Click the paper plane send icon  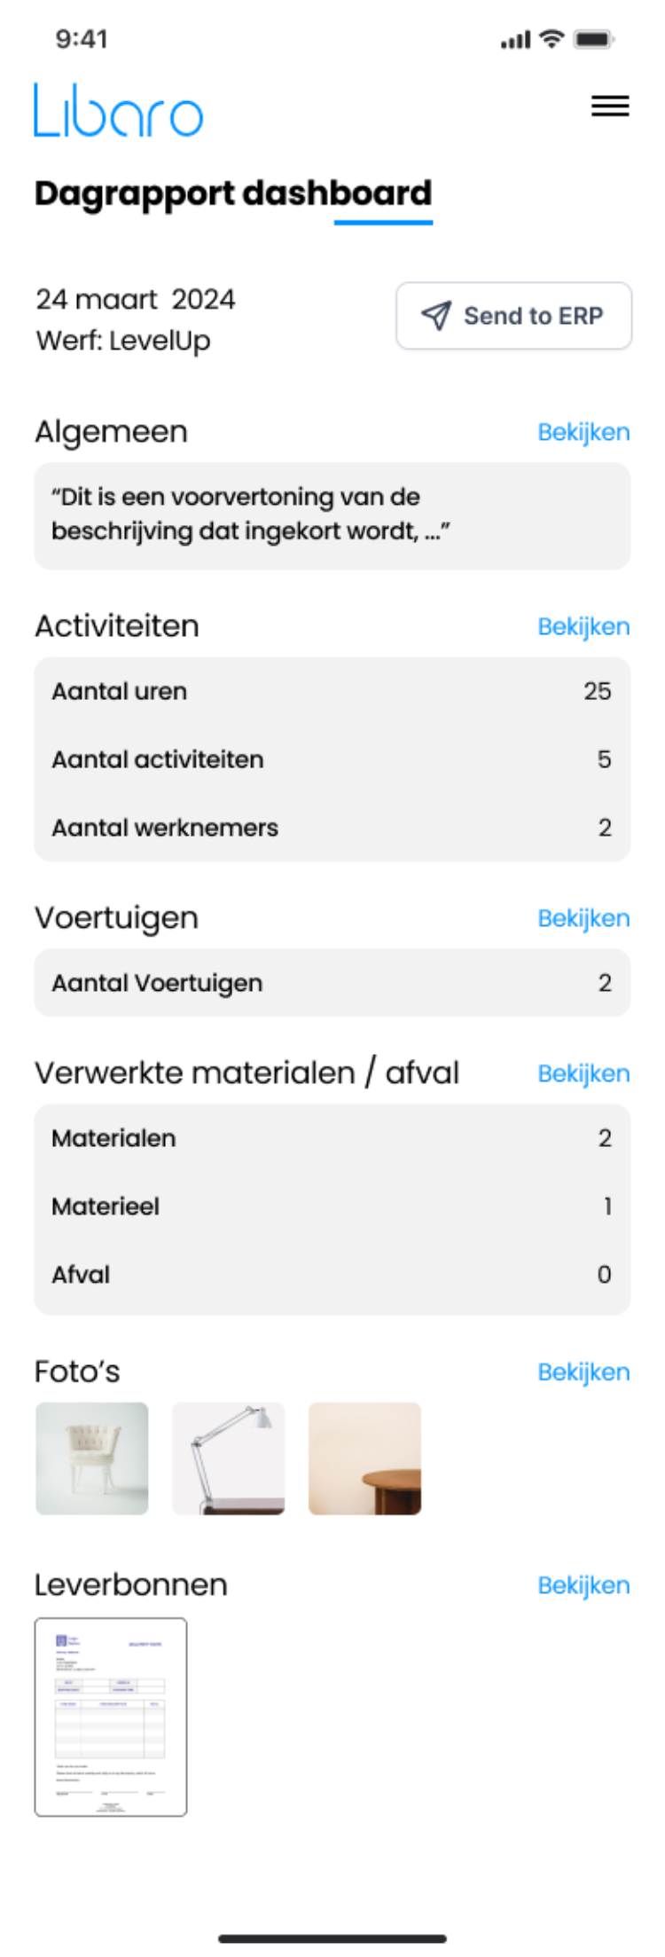click(x=436, y=315)
